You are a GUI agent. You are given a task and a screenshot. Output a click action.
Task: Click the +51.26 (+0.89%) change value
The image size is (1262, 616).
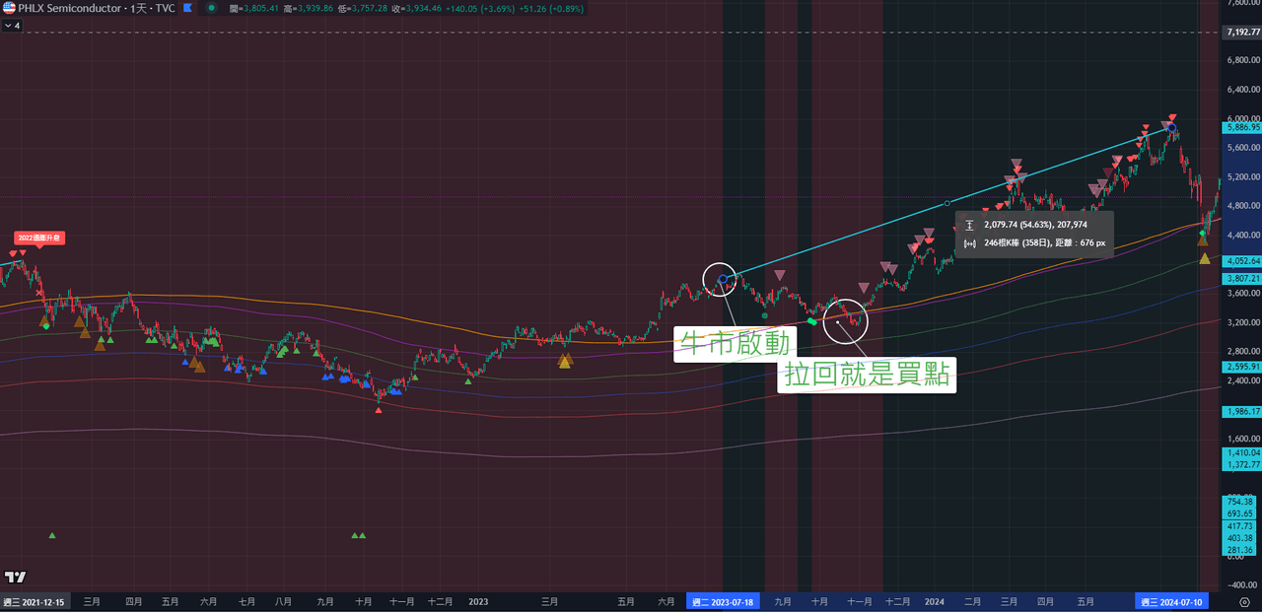(x=551, y=9)
